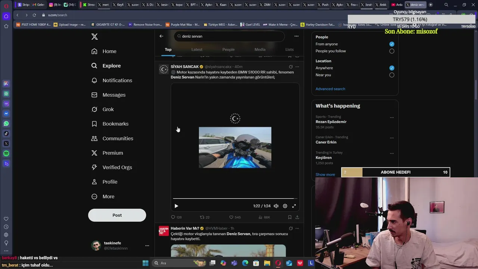This screenshot has height=269, width=478.
Task: Open WhatsApp in Opera sidebar
Action: pos(6,124)
